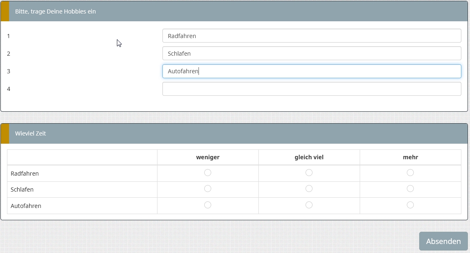This screenshot has height=253, width=470.
Task: Select 'gleich viel' for Radfahren
Action: coord(309,173)
